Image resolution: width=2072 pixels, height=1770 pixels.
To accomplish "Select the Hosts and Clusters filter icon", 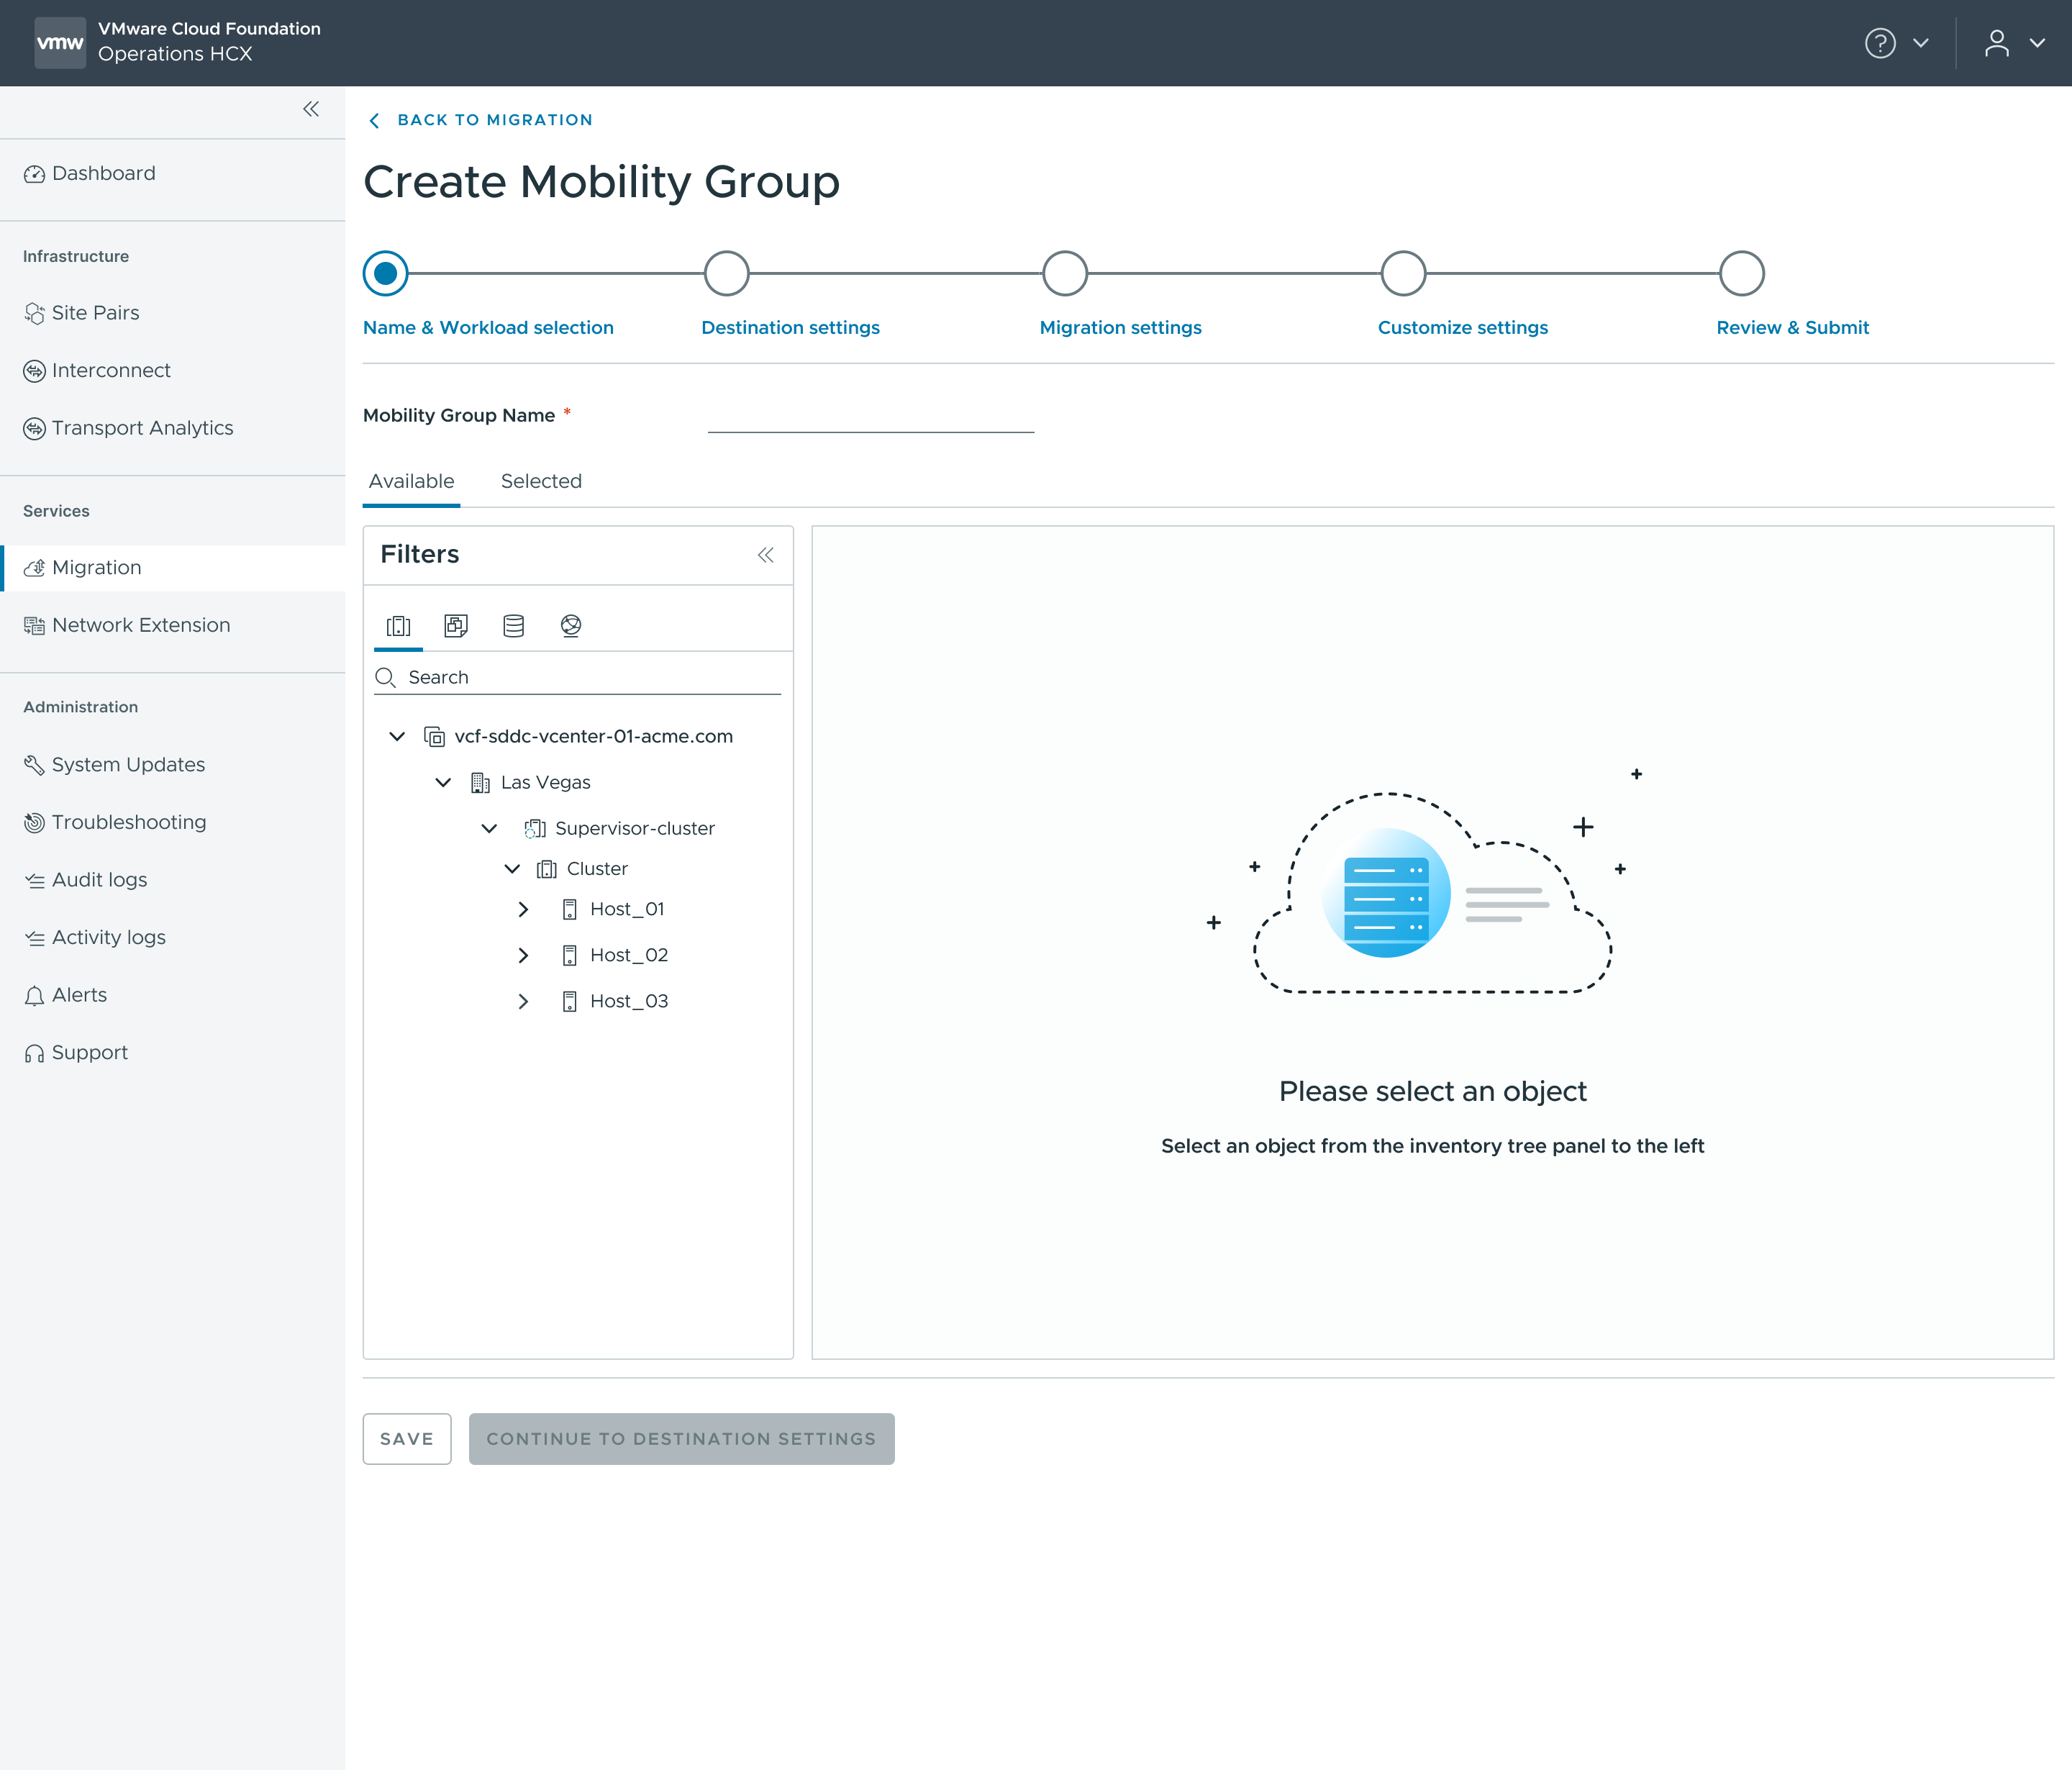I will click(398, 626).
